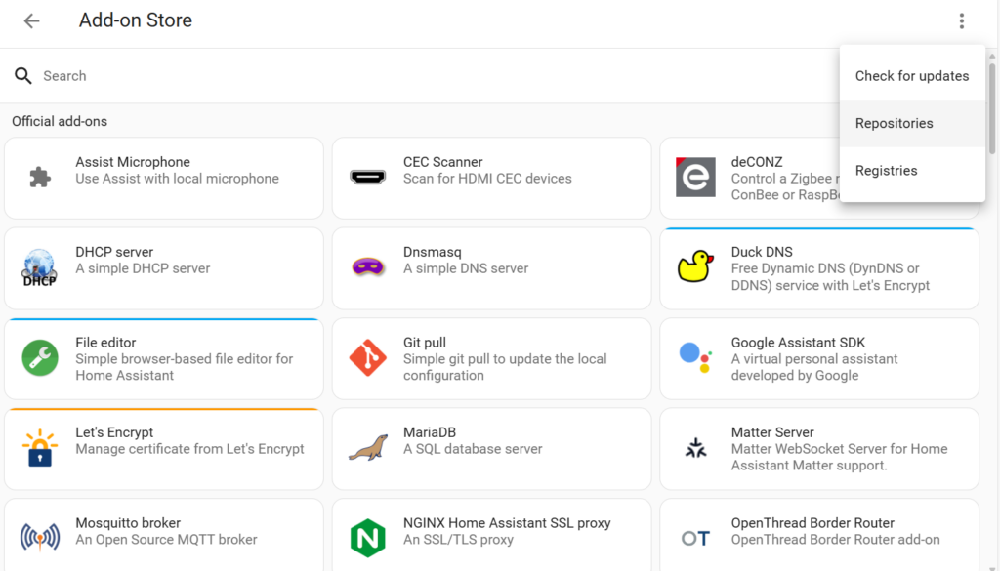
Task: Click the MariaDB title text
Action: click(430, 432)
